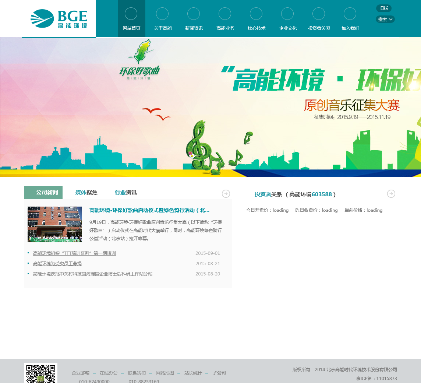The height and width of the screenshot is (383, 421).
Task: Open the 子公司 footer link
Action: (x=219, y=373)
